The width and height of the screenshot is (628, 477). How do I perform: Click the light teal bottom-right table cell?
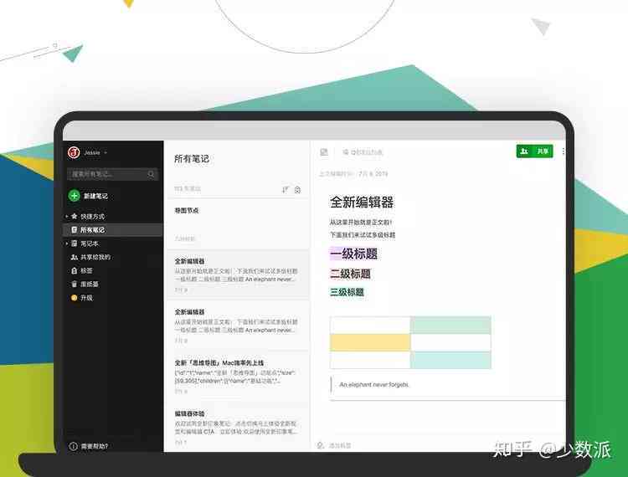pyautogui.click(x=450, y=360)
